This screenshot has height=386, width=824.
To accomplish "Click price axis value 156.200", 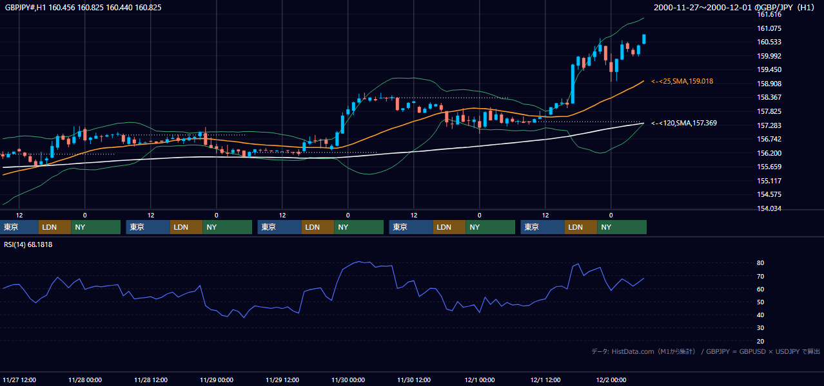I will click(x=769, y=153).
